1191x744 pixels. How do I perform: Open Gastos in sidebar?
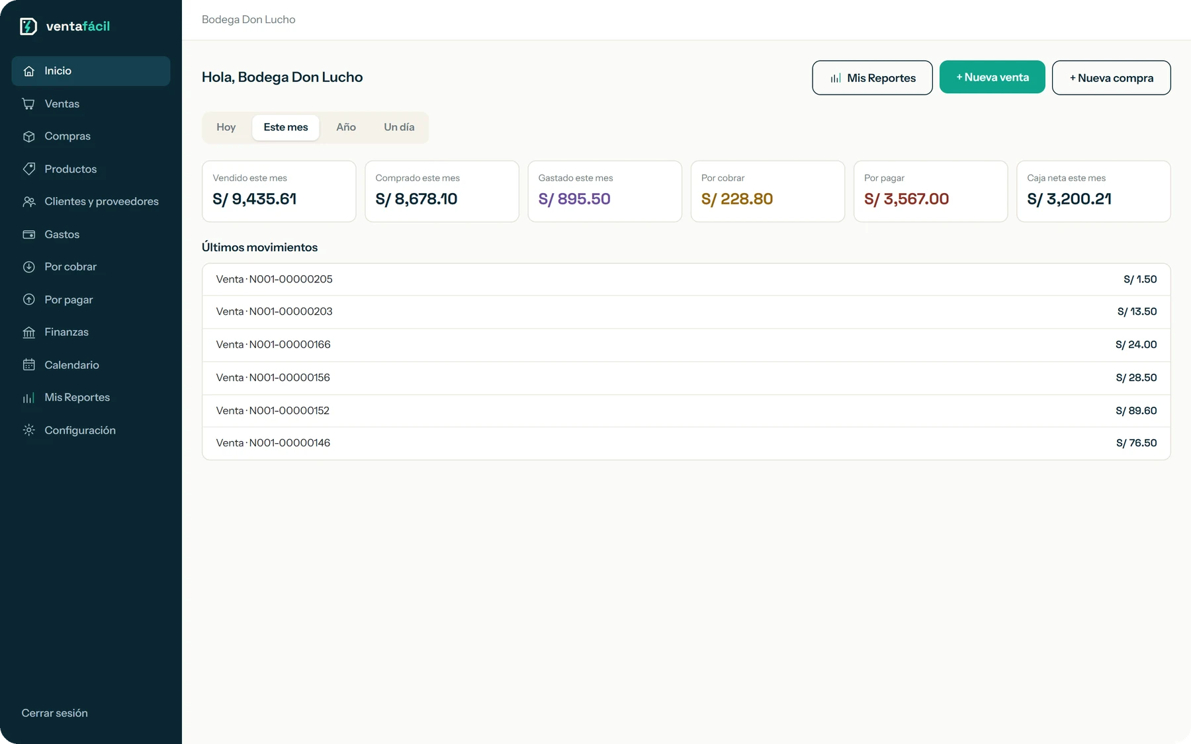[x=91, y=234]
